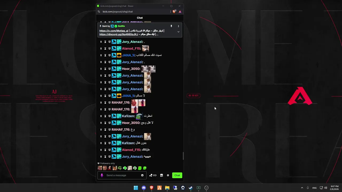Open the discord.gg/8q466SpJKJ invite link
This screenshot has width=342, height=192.
click(119, 34)
